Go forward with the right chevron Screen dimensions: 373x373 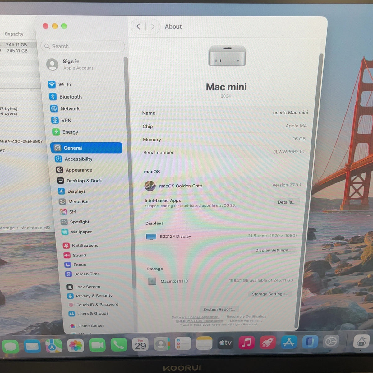(153, 27)
